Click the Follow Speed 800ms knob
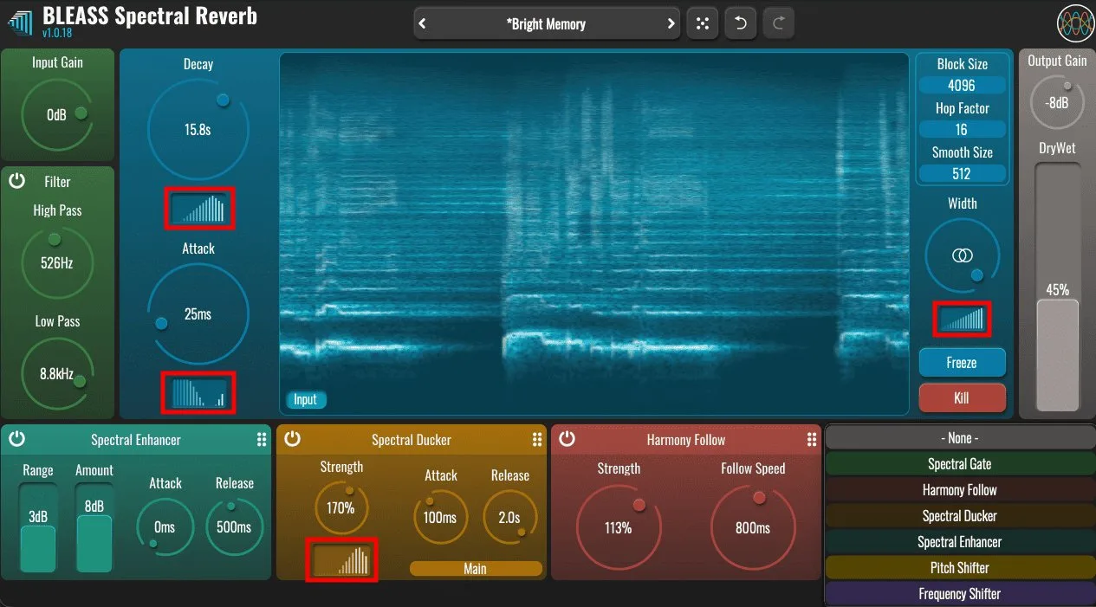 [753, 527]
